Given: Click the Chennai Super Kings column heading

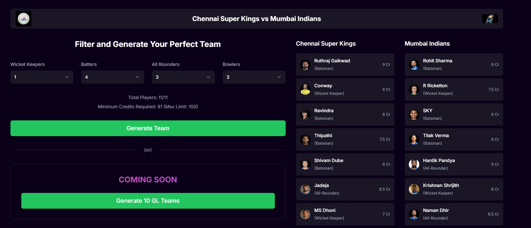Looking at the screenshot, I should [326, 44].
